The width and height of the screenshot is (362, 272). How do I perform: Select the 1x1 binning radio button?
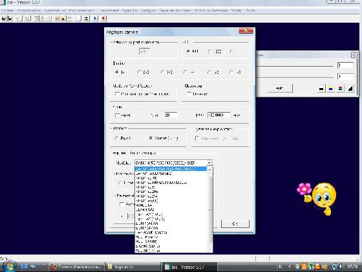point(117,72)
